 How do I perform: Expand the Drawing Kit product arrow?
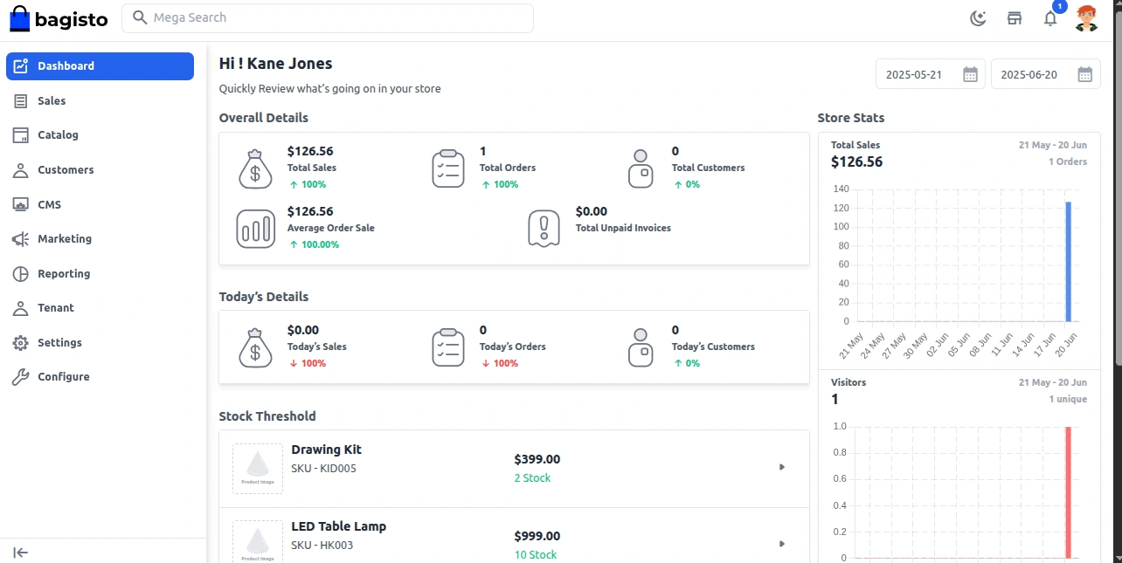point(782,468)
